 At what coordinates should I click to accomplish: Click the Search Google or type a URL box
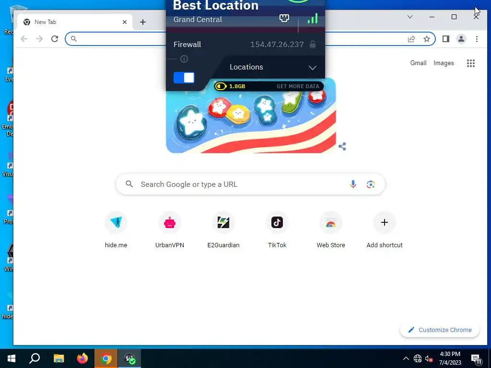click(x=250, y=184)
